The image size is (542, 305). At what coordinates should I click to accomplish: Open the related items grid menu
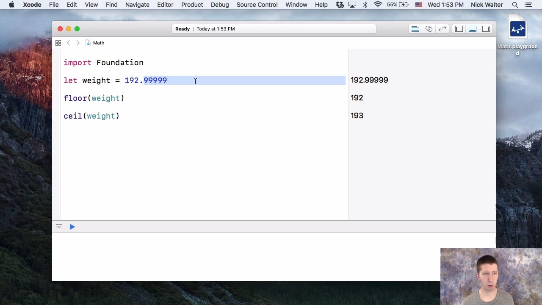click(x=58, y=43)
